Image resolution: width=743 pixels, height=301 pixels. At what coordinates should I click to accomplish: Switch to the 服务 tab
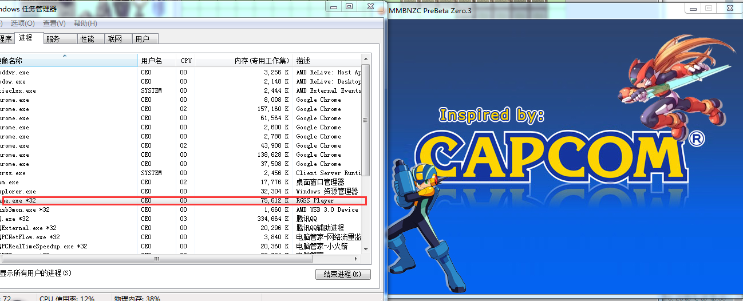[x=60, y=39]
